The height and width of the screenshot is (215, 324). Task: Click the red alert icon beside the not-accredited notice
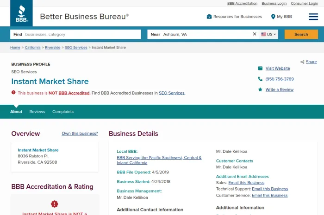pyautogui.click(x=13, y=92)
